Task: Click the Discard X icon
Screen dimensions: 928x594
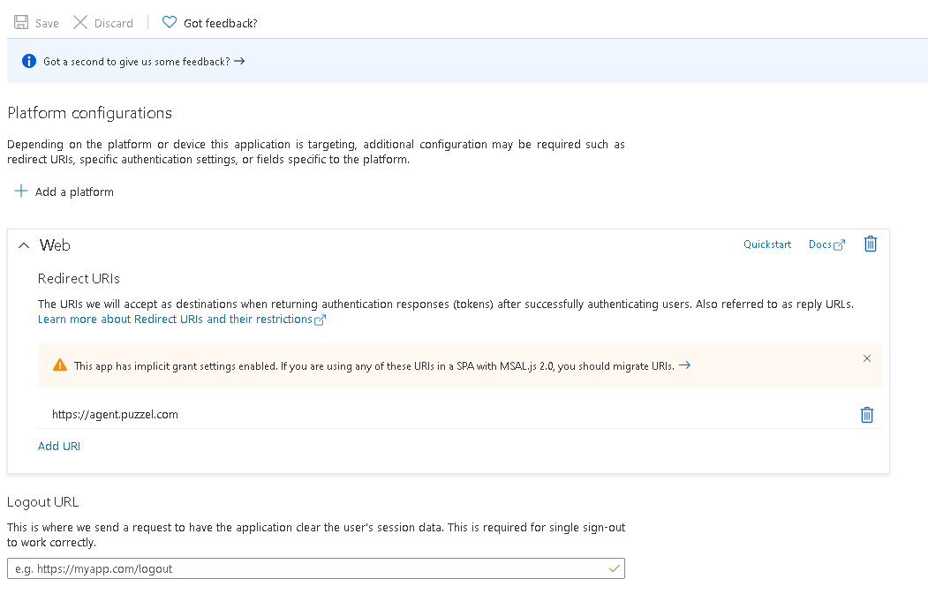Action: 80,23
